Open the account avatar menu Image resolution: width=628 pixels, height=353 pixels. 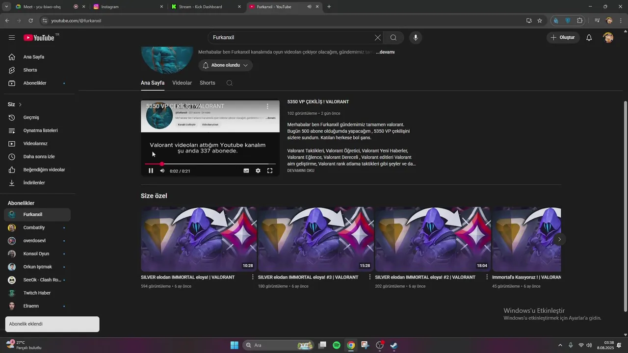point(608,38)
